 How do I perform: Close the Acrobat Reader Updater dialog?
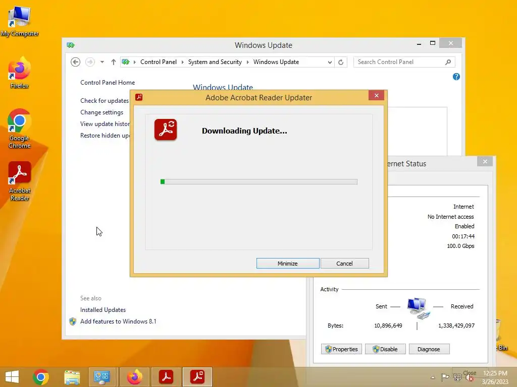[377, 95]
